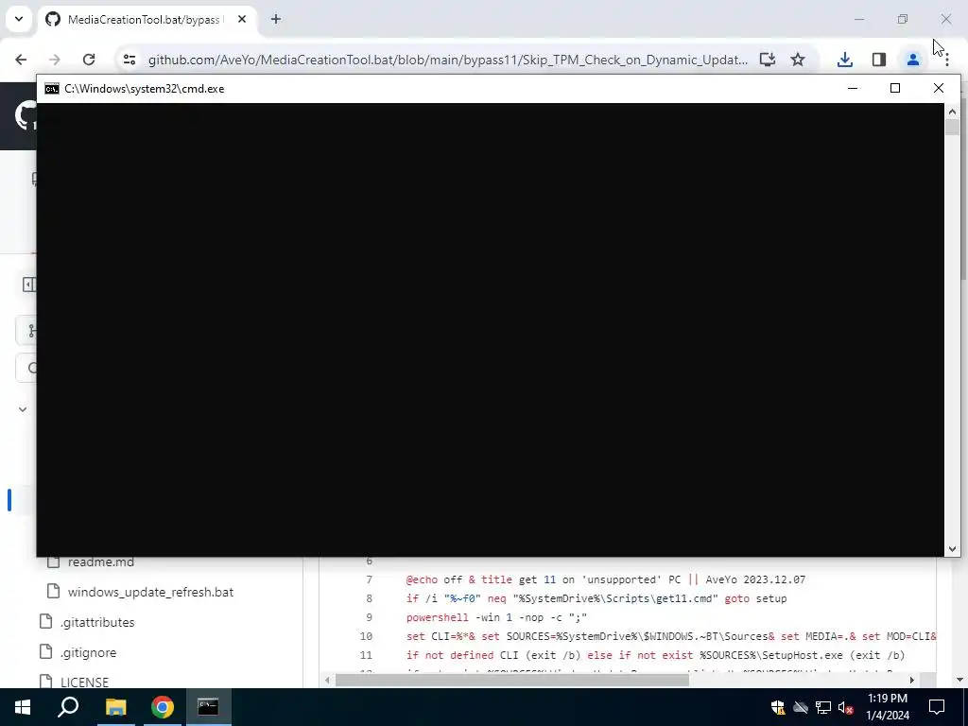This screenshot has height=726, width=968.
Task: Open Windows notification center
Action: pos(937,707)
